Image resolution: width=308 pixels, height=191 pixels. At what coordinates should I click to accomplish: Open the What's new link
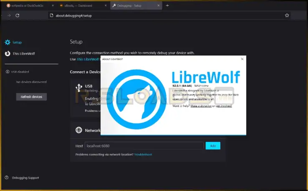tap(201, 86)
